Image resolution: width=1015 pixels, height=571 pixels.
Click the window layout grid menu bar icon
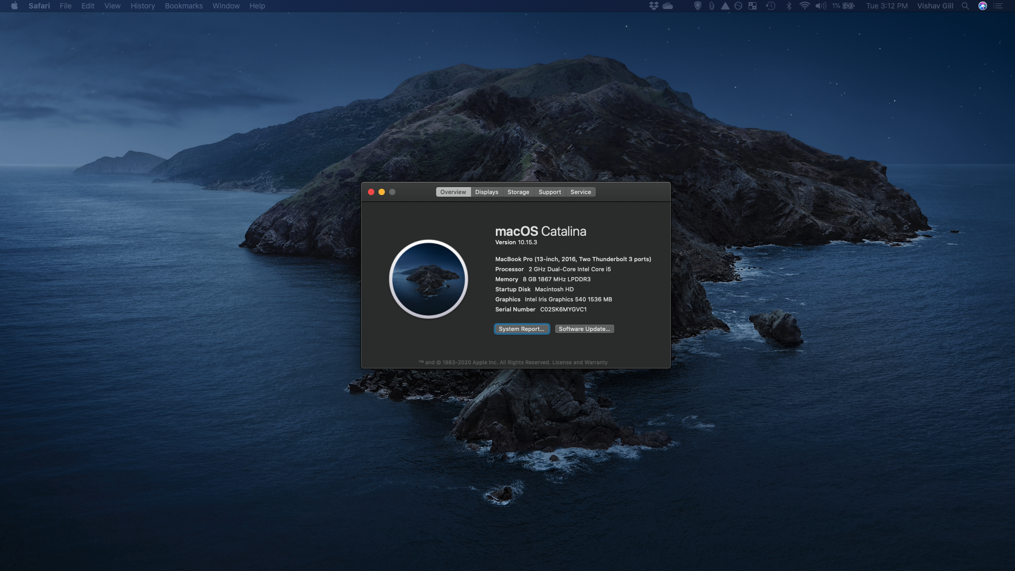752,6
